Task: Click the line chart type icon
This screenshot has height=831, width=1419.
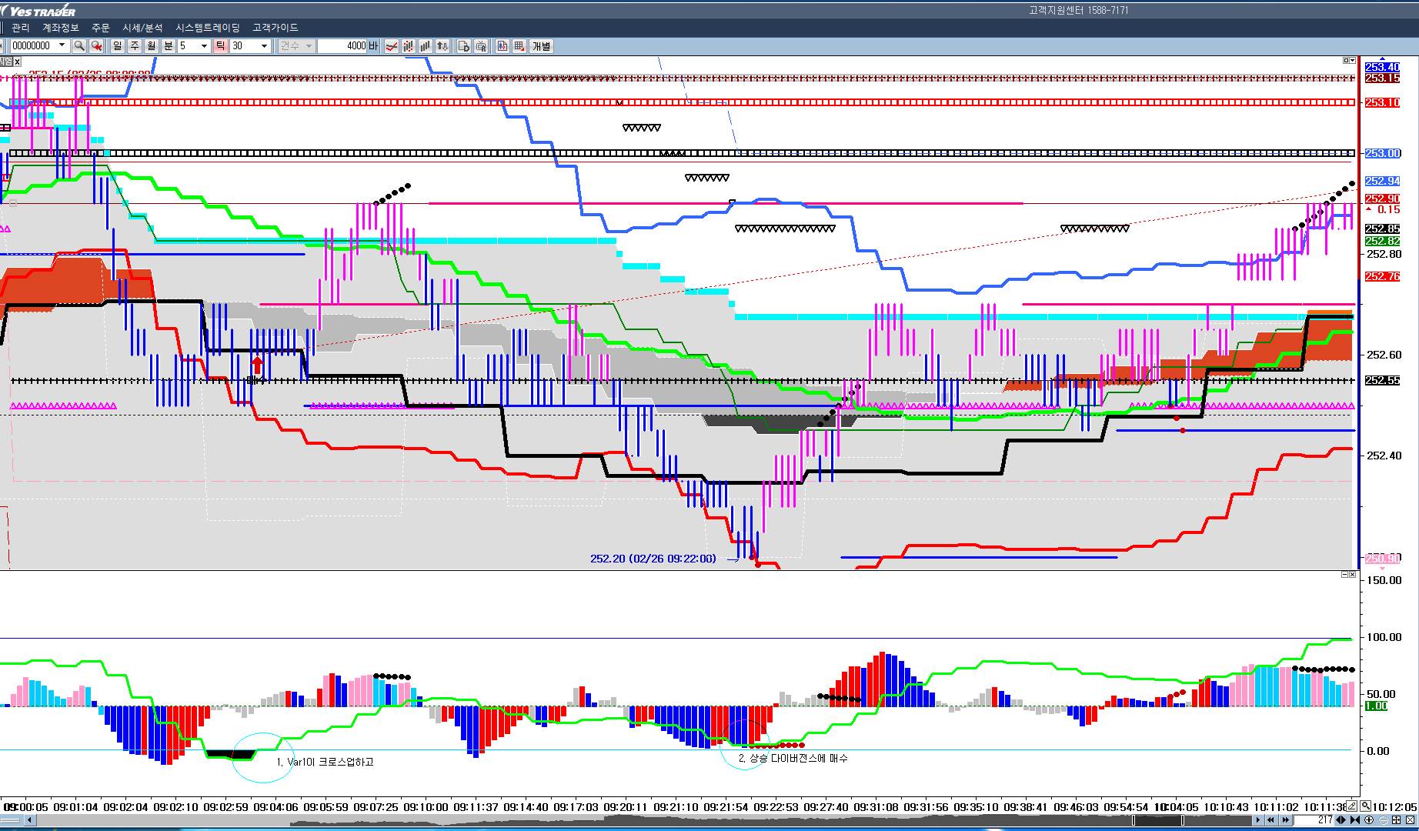Action: [x=392, y=46]
